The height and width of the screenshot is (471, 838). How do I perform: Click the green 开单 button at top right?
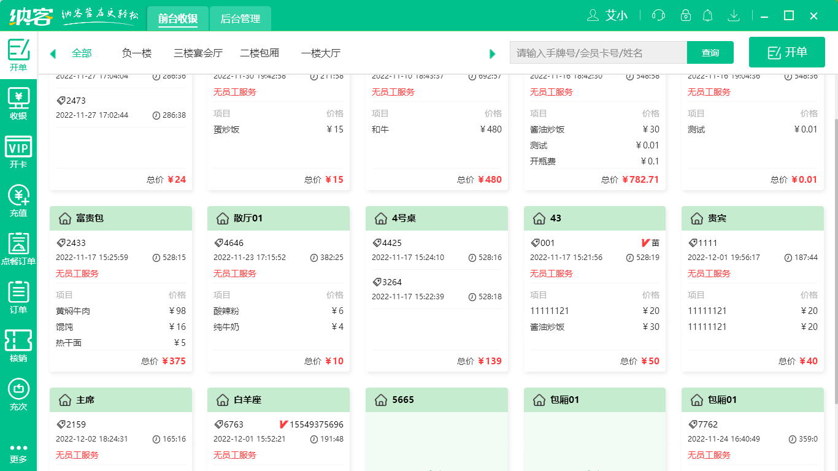(x=787, y=52)
